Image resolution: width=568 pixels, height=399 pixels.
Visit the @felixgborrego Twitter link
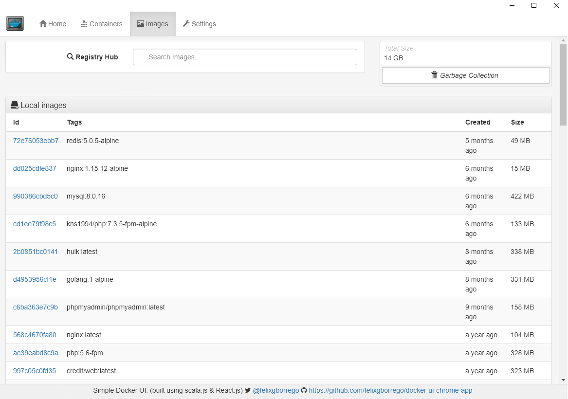(x=275, y=390)
